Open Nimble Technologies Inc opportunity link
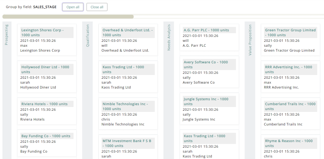Image resolution: width=324 pixels, height=159 pixels. coord(125,106)
